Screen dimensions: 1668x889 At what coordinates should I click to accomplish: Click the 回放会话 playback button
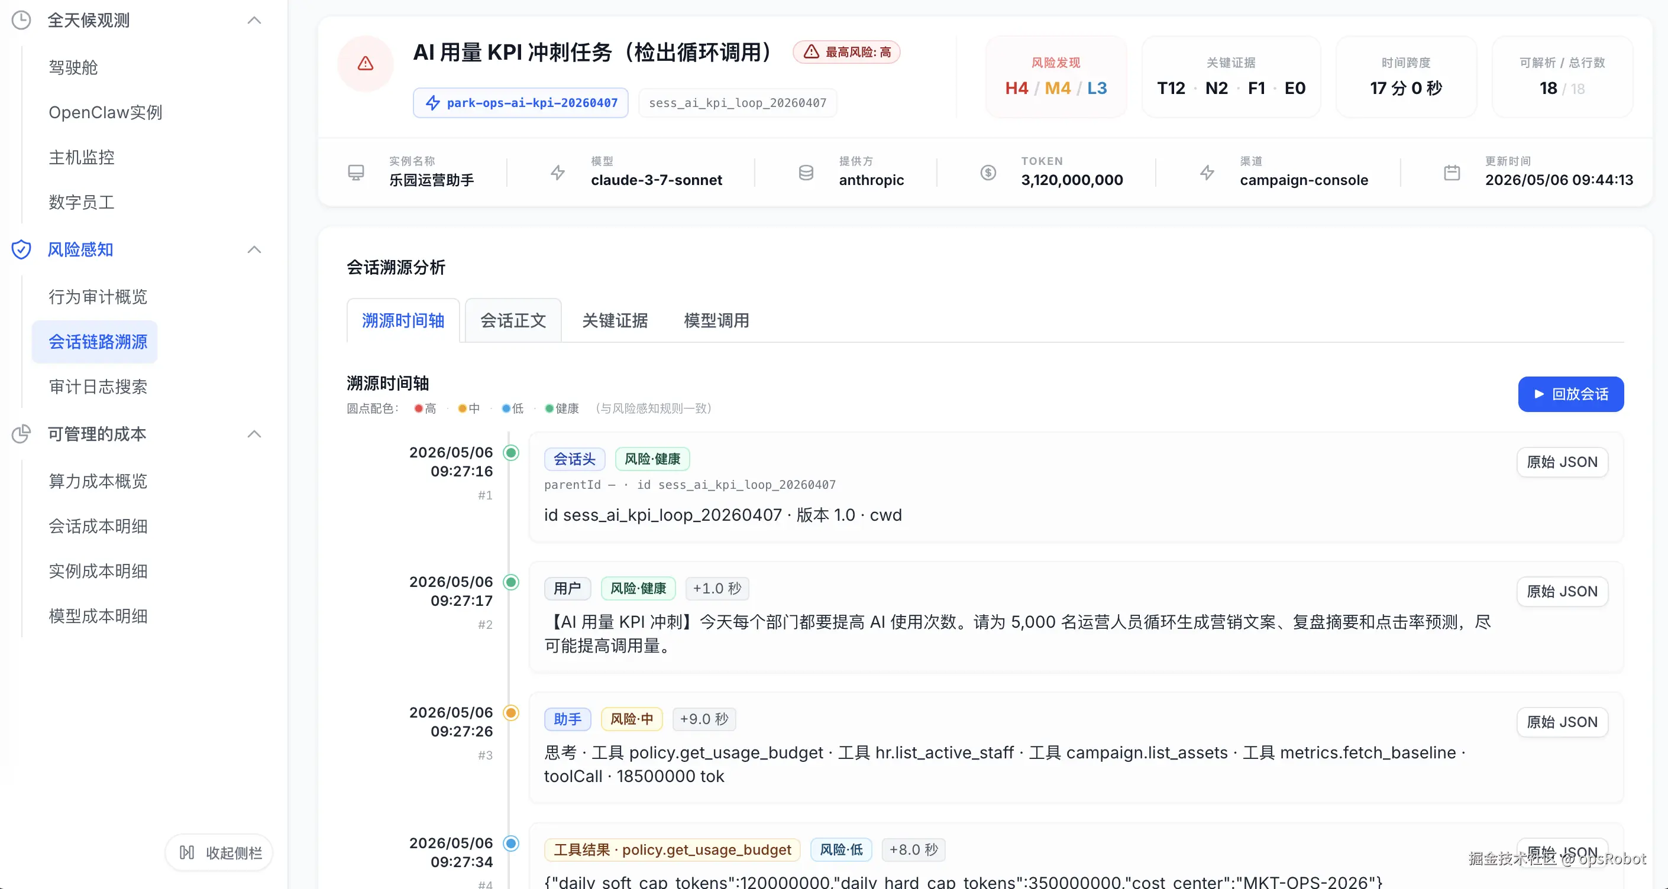point(1571,394)
